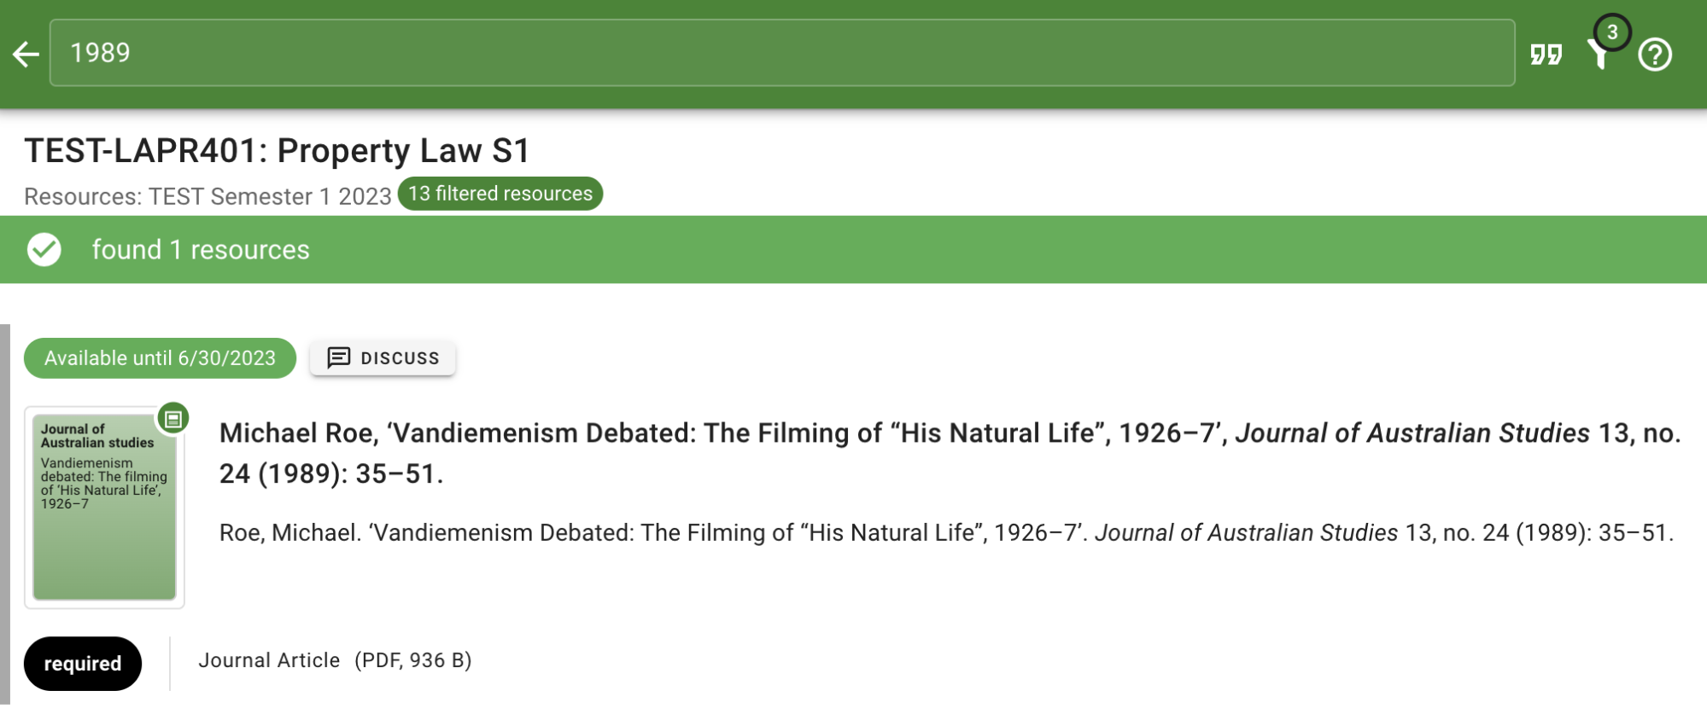Click the back arrow icon

tap(26, 55)
